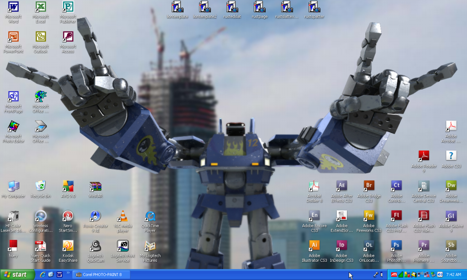This screenshot has height=280, width=467.
Task: Click the Recycle Bin icon
Action: [x=41, y=186]
